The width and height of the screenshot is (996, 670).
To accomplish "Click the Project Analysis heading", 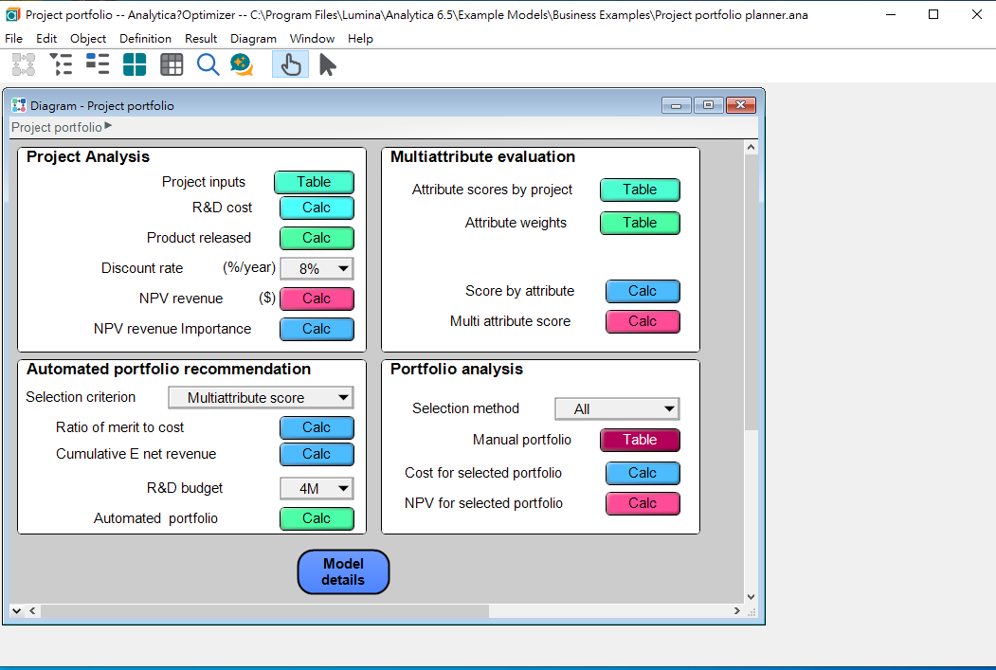I will [x=87, y=157].
